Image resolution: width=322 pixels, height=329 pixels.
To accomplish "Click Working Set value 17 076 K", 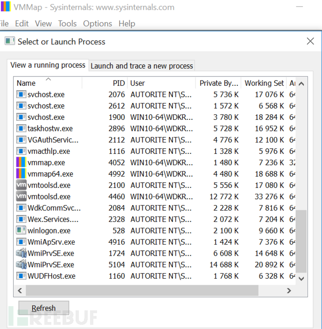I will click(269, 95).
